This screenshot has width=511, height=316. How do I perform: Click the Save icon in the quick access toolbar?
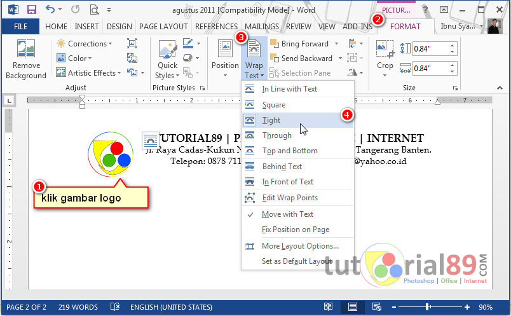coord(32,10)
